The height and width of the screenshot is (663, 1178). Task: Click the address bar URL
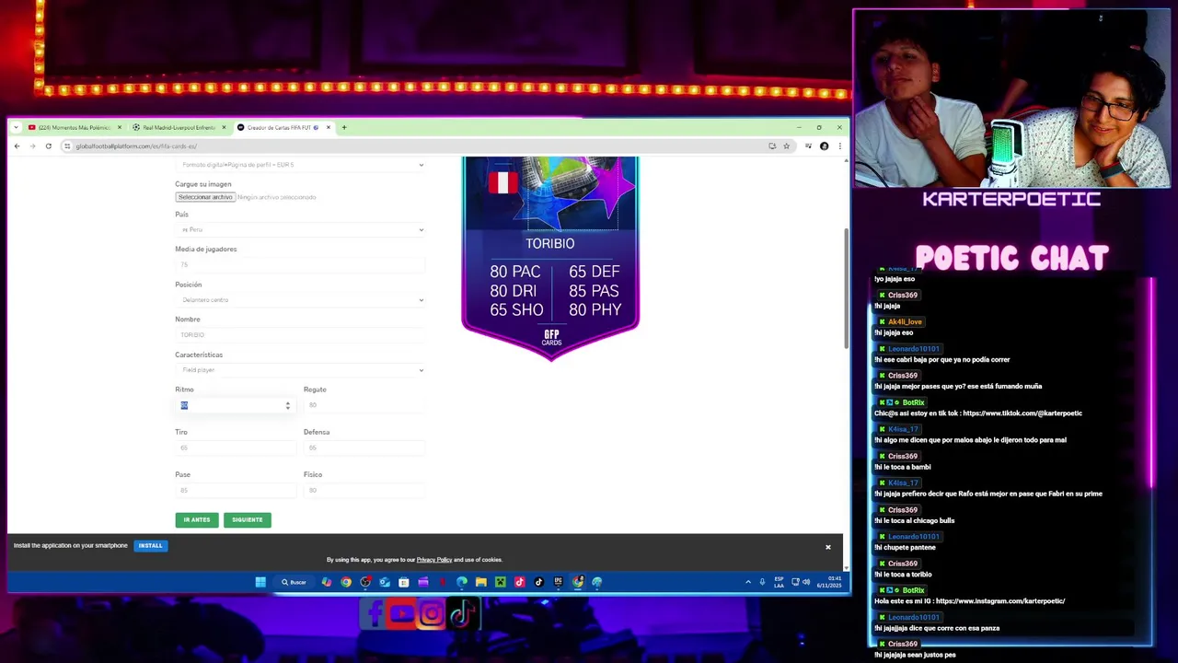click(136, 145)
